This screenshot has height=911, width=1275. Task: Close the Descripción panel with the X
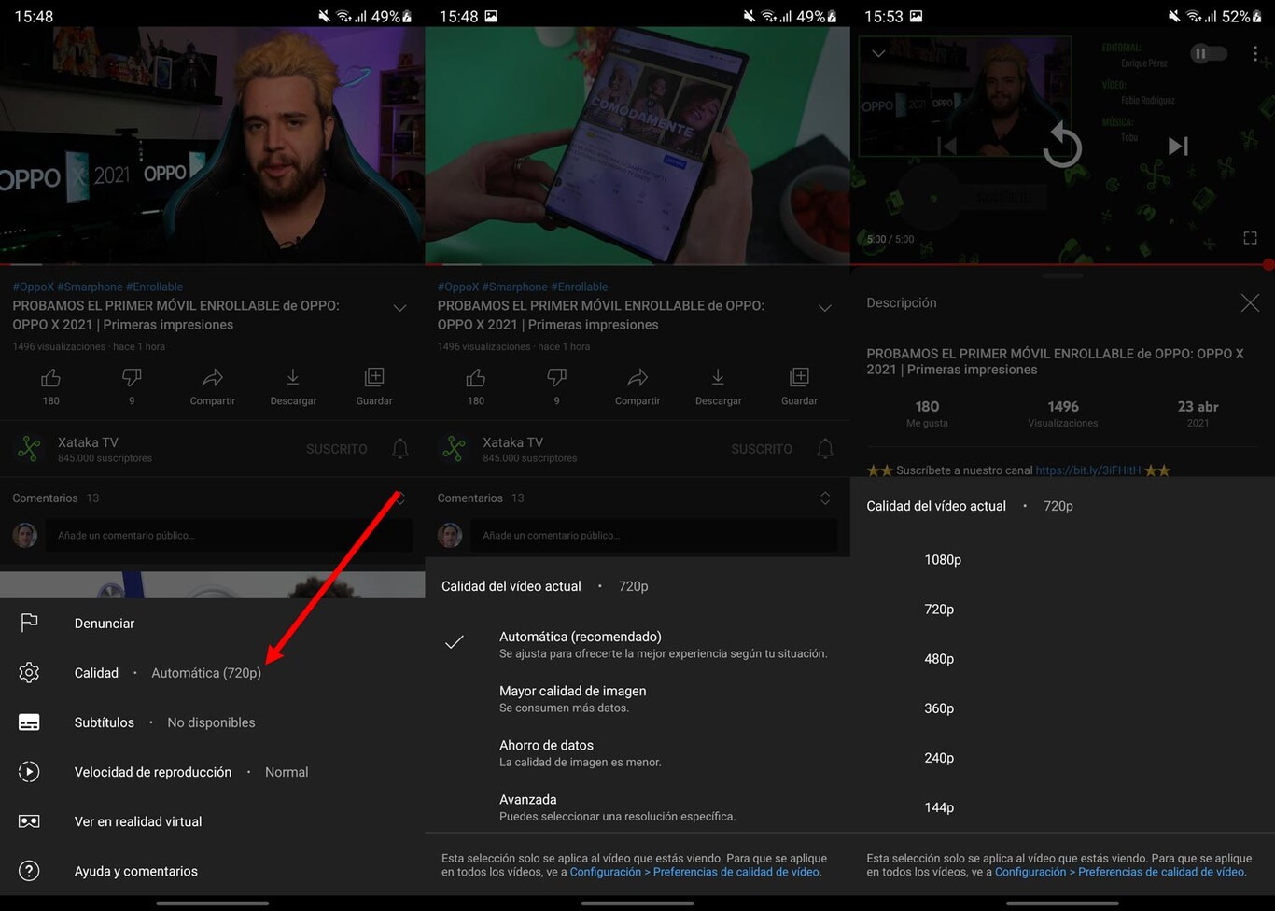tap(1250, 302)
